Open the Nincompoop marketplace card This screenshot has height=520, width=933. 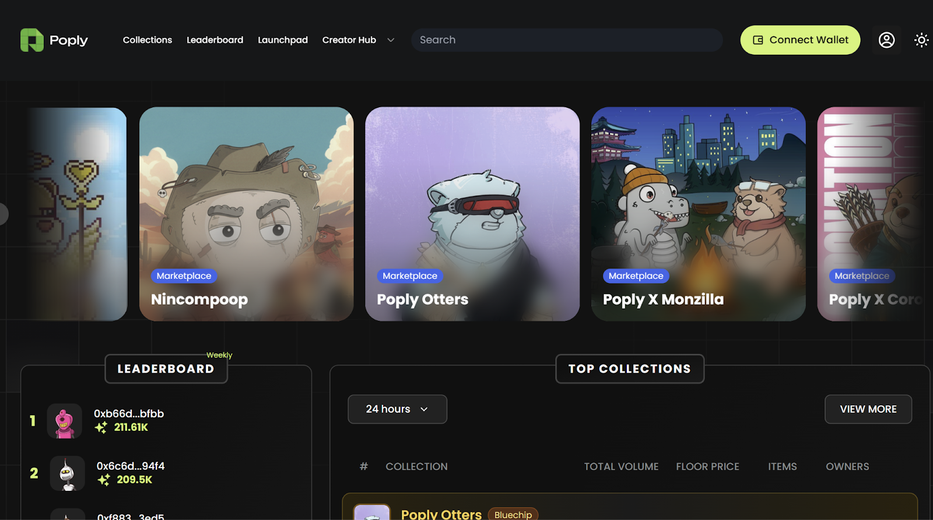[246, 214]
